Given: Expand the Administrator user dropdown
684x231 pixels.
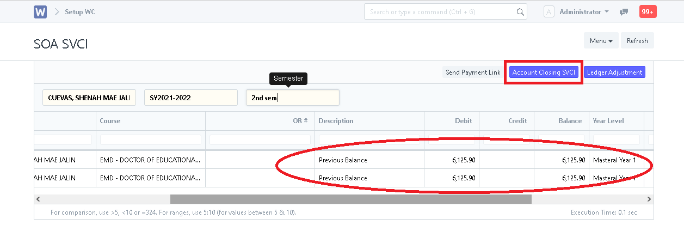Looking at the screenshot, I should point(584,12).
